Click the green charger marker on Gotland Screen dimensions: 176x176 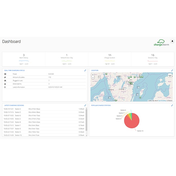pos(140,97)
